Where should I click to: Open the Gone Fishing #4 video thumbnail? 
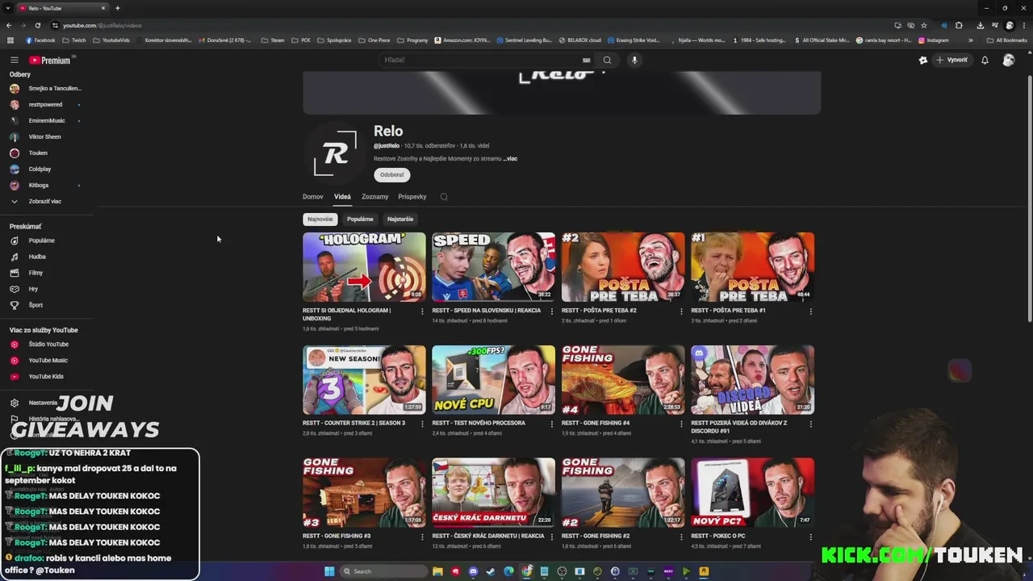coord(623,380)
